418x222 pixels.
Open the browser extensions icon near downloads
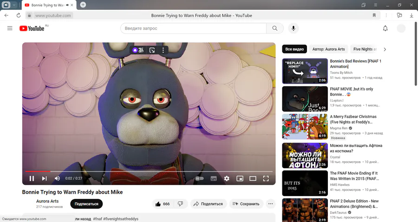click(399, 15)
